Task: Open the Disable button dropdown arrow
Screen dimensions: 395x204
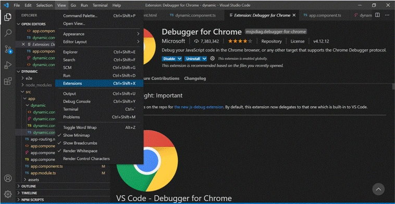Action: (x=179, y=59)
